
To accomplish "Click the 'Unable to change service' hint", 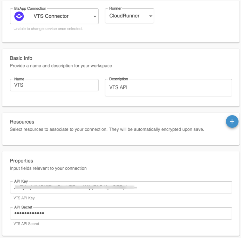I will click(48, 29).
